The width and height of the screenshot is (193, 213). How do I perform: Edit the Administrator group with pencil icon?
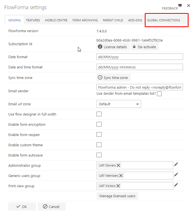point(176,164)
